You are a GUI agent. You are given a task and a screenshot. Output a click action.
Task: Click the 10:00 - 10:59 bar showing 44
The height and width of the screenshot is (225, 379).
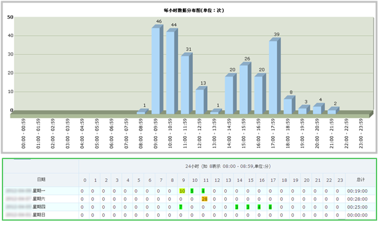(172, 72)
